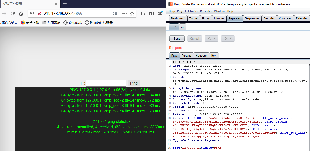Open the page actions three-dot menu
Screen dimensions: 310x151
pos(124,13)
